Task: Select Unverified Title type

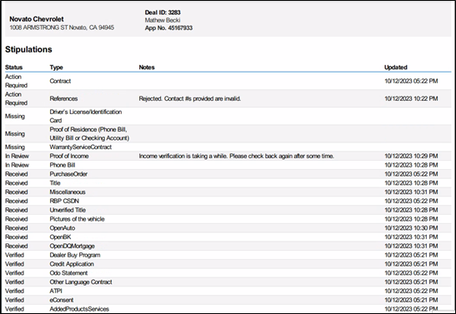Action: pos(68,210)
